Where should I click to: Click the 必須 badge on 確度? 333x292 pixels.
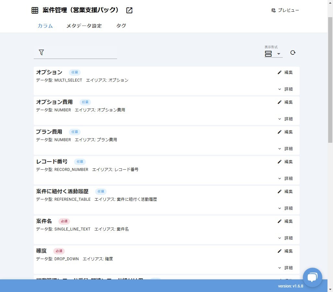(x=59, y=251)
